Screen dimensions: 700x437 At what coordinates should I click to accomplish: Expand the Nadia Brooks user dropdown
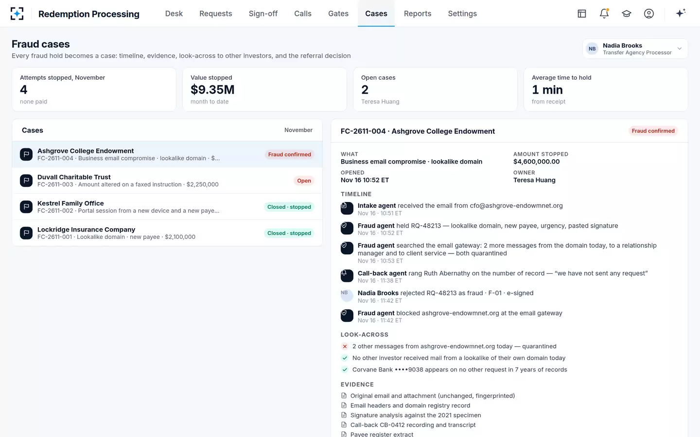635,49
